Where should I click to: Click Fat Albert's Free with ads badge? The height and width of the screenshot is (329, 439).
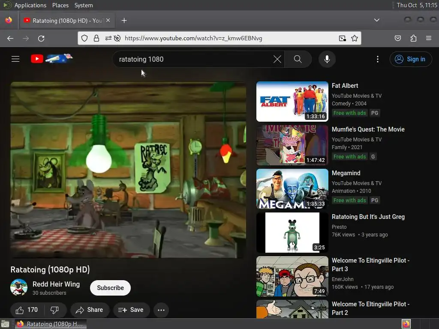point(349,113)
